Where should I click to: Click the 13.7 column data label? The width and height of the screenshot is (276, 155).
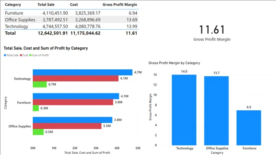point(216,73)
